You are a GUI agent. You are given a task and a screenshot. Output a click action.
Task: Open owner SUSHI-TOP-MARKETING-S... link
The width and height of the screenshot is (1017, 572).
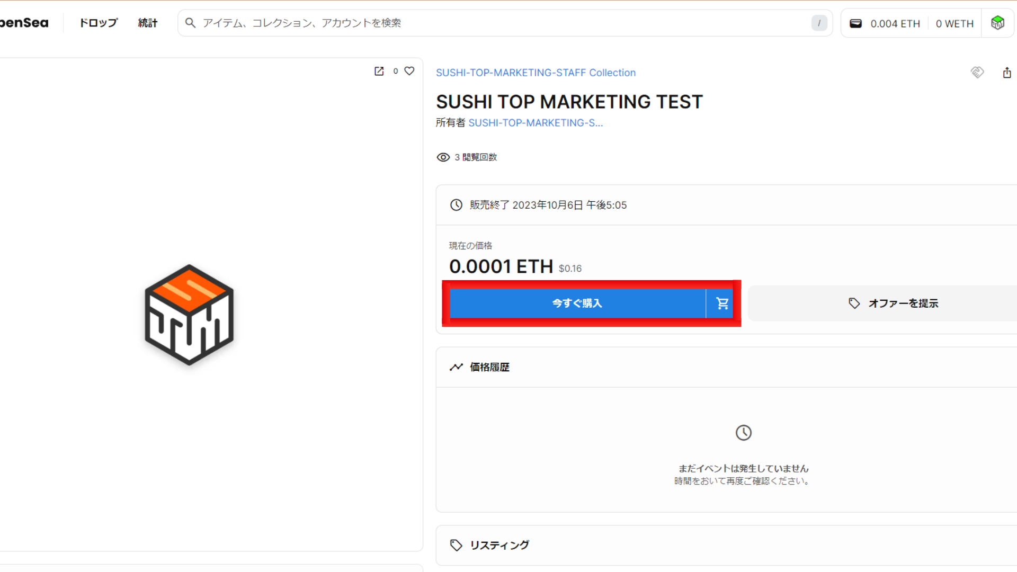coord(536,123)
